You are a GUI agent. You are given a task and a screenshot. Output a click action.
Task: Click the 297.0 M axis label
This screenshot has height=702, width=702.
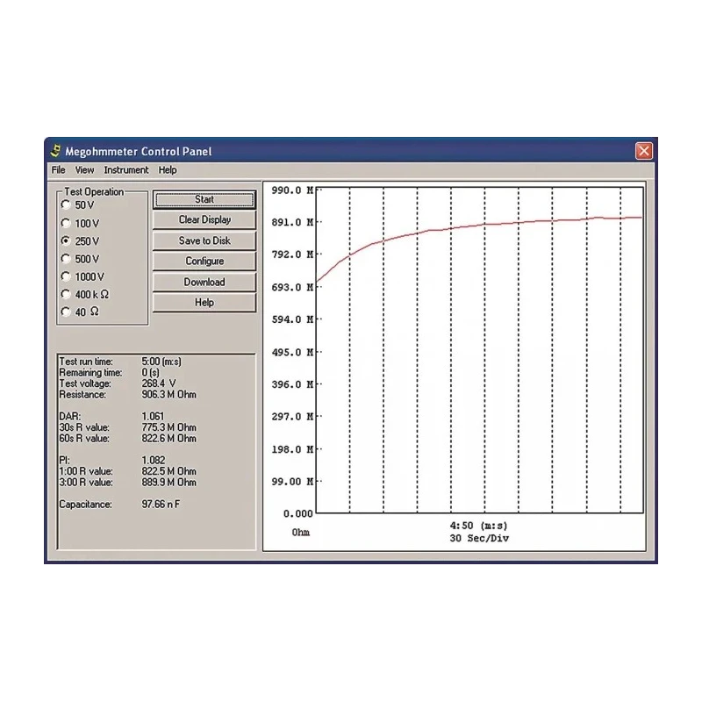(x=292, y=417)
